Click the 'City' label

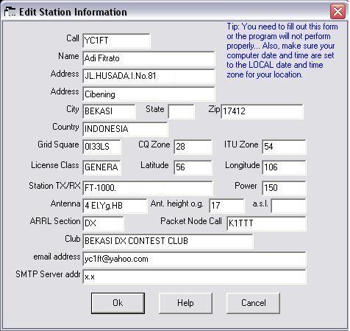click(x=73, y=109)
